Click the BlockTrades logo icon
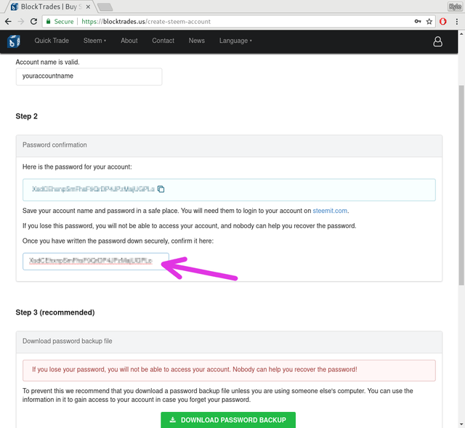Image resolution: width=465 pixels, height=428 pixels. 14,41
